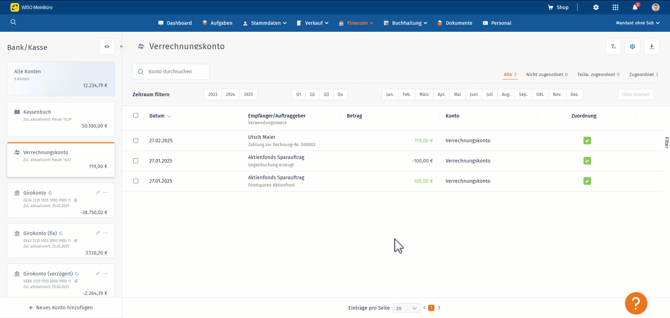Open table column settings icon

[632, 46]
